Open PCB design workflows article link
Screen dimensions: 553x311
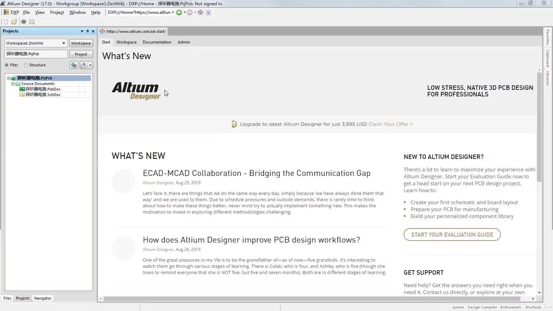tap(251, 240)
